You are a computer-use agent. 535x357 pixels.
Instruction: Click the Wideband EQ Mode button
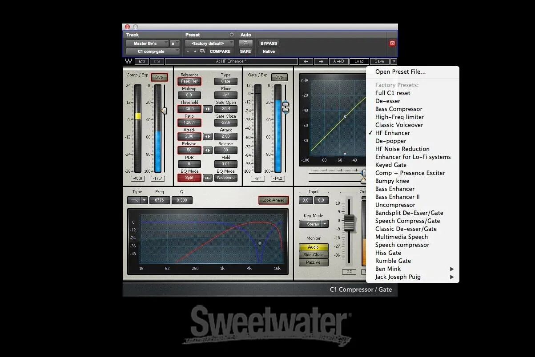coord(226,178)
